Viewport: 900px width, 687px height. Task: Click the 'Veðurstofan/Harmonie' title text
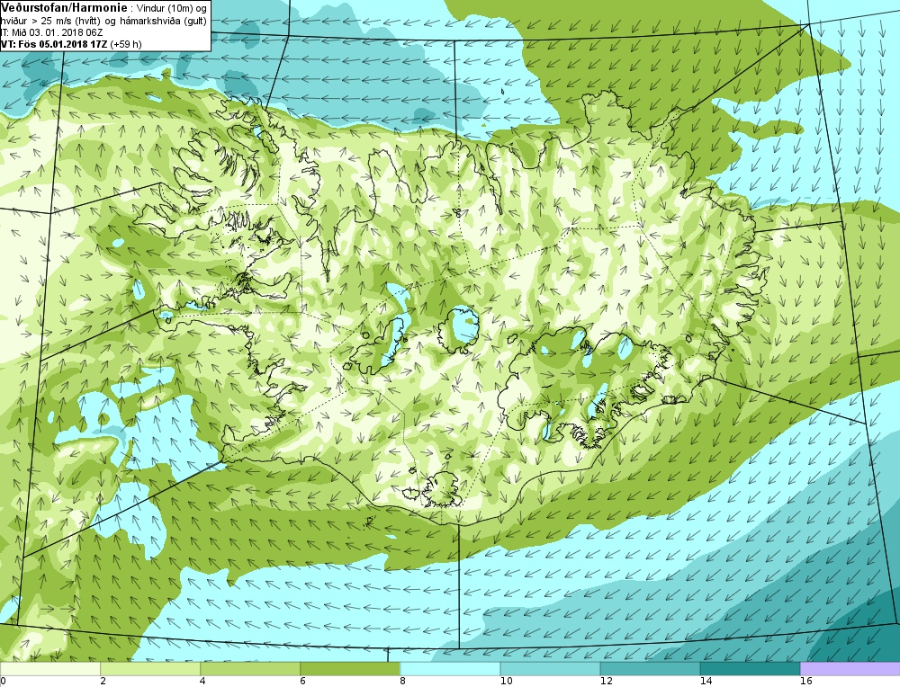click(64, 8)
